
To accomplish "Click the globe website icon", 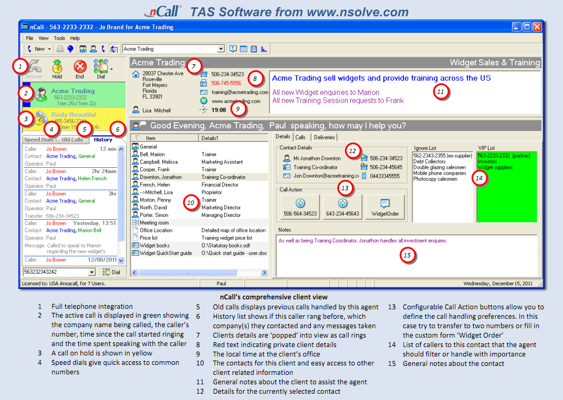I will tap(204, 101).
